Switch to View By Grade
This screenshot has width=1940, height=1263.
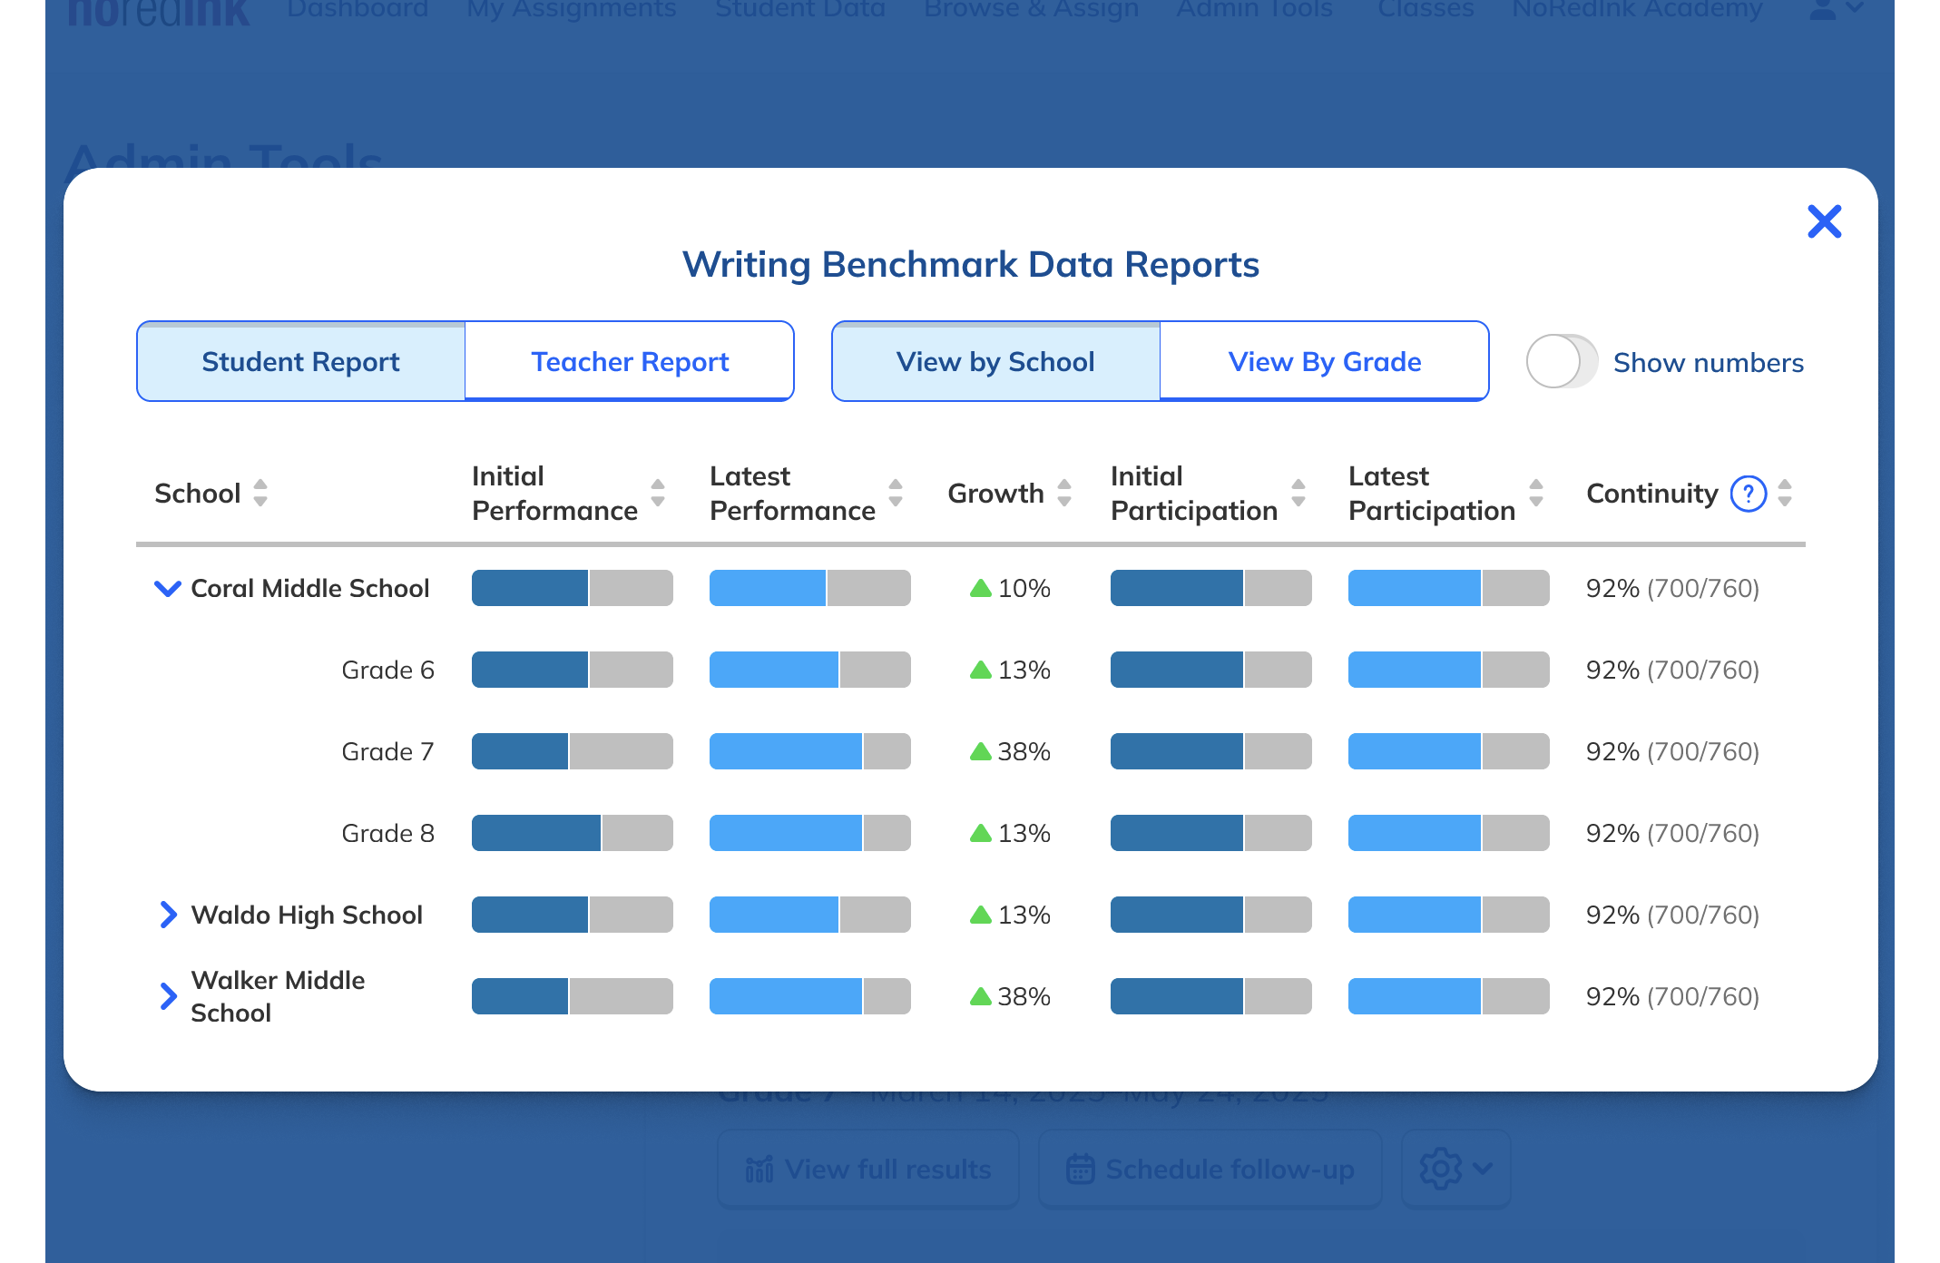pyautogui.click(x=1324, y=362)
